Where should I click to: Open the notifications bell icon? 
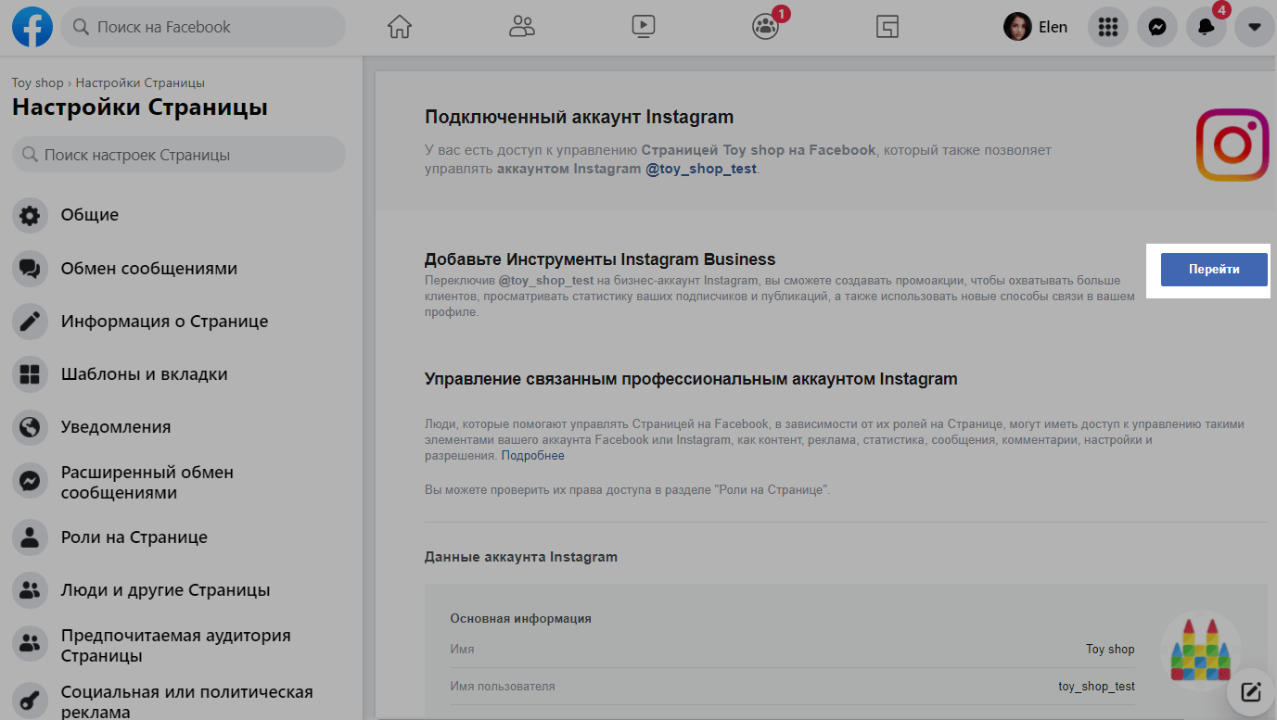pos(1207,27)
